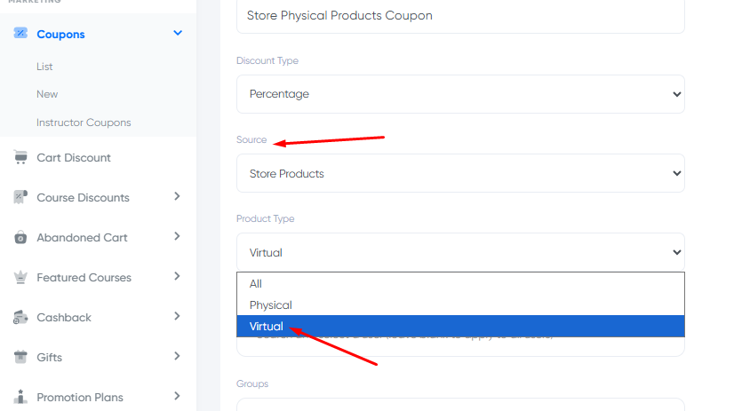
Task: Click the Abandoned Cart bag icon
Action: (20, 237)
